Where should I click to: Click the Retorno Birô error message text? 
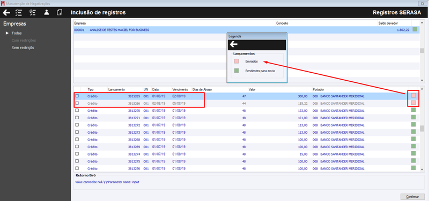107,182
